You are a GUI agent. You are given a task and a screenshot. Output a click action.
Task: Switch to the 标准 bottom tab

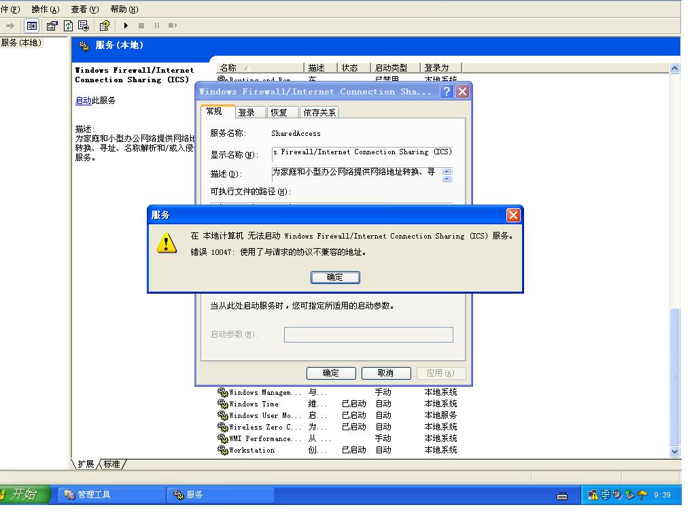(111, 464)
